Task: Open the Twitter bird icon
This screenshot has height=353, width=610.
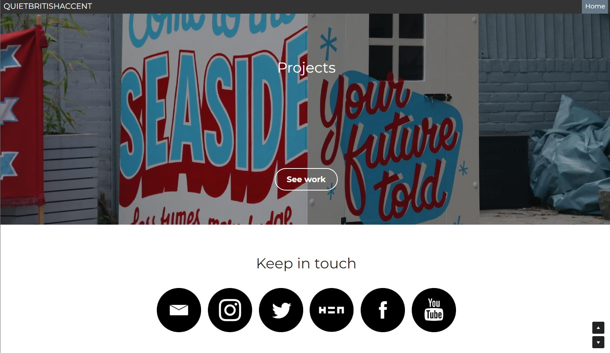Action: point(281,310)
